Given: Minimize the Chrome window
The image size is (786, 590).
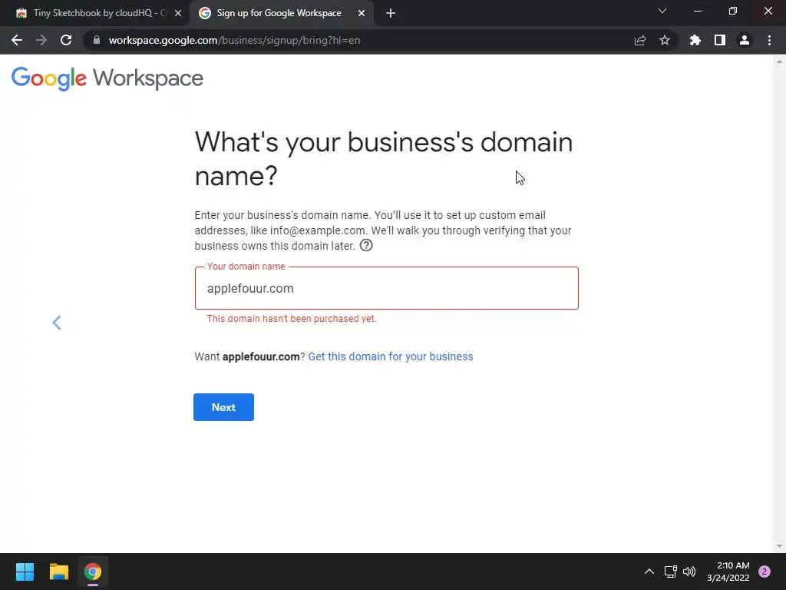Looking at the screenshot, I should coord(697,11).
